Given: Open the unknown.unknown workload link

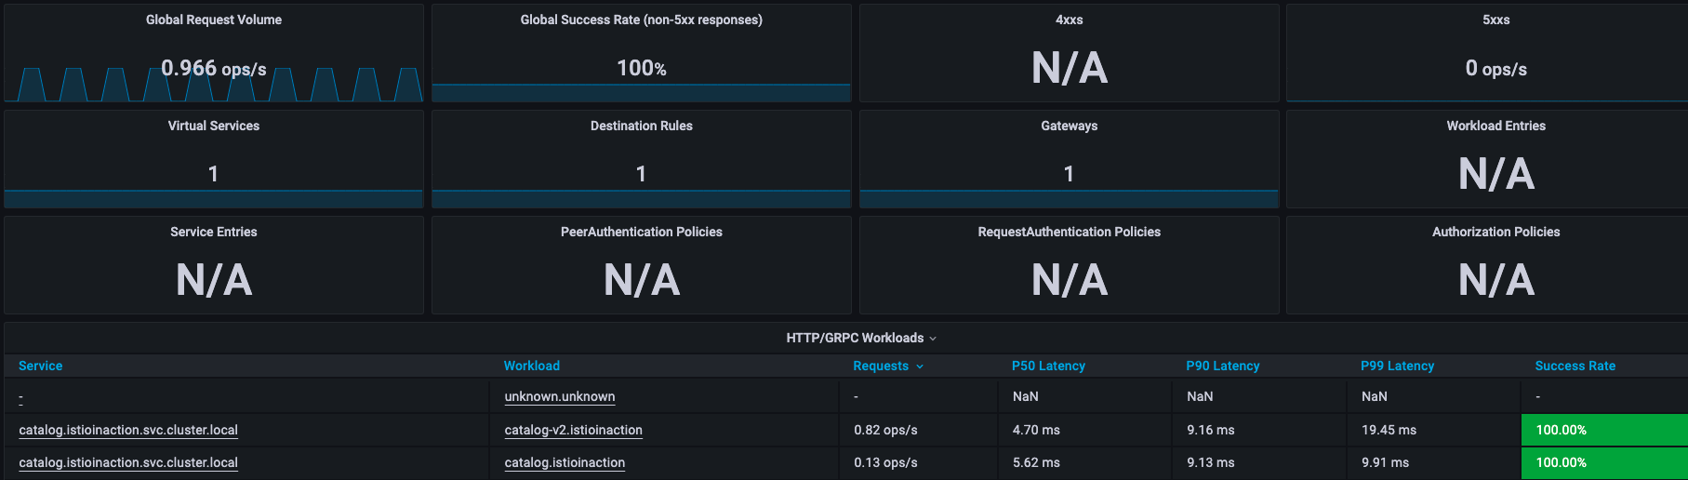Looking at the screenshot, I should 560,396.
